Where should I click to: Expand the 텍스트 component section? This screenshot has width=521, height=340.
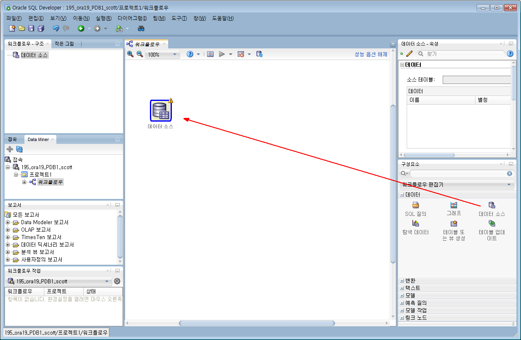click(402, 288)
